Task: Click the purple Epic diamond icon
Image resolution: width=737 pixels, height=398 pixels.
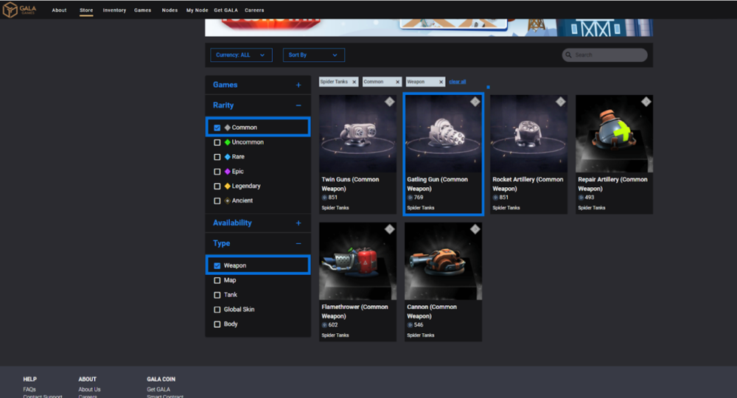Action: click(x=228, y=172)
